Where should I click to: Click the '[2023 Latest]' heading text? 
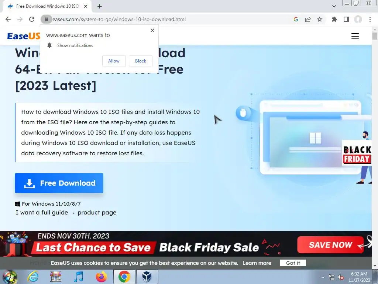click(56, 86)
